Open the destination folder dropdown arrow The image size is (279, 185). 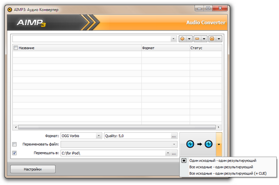pos(168,153)
